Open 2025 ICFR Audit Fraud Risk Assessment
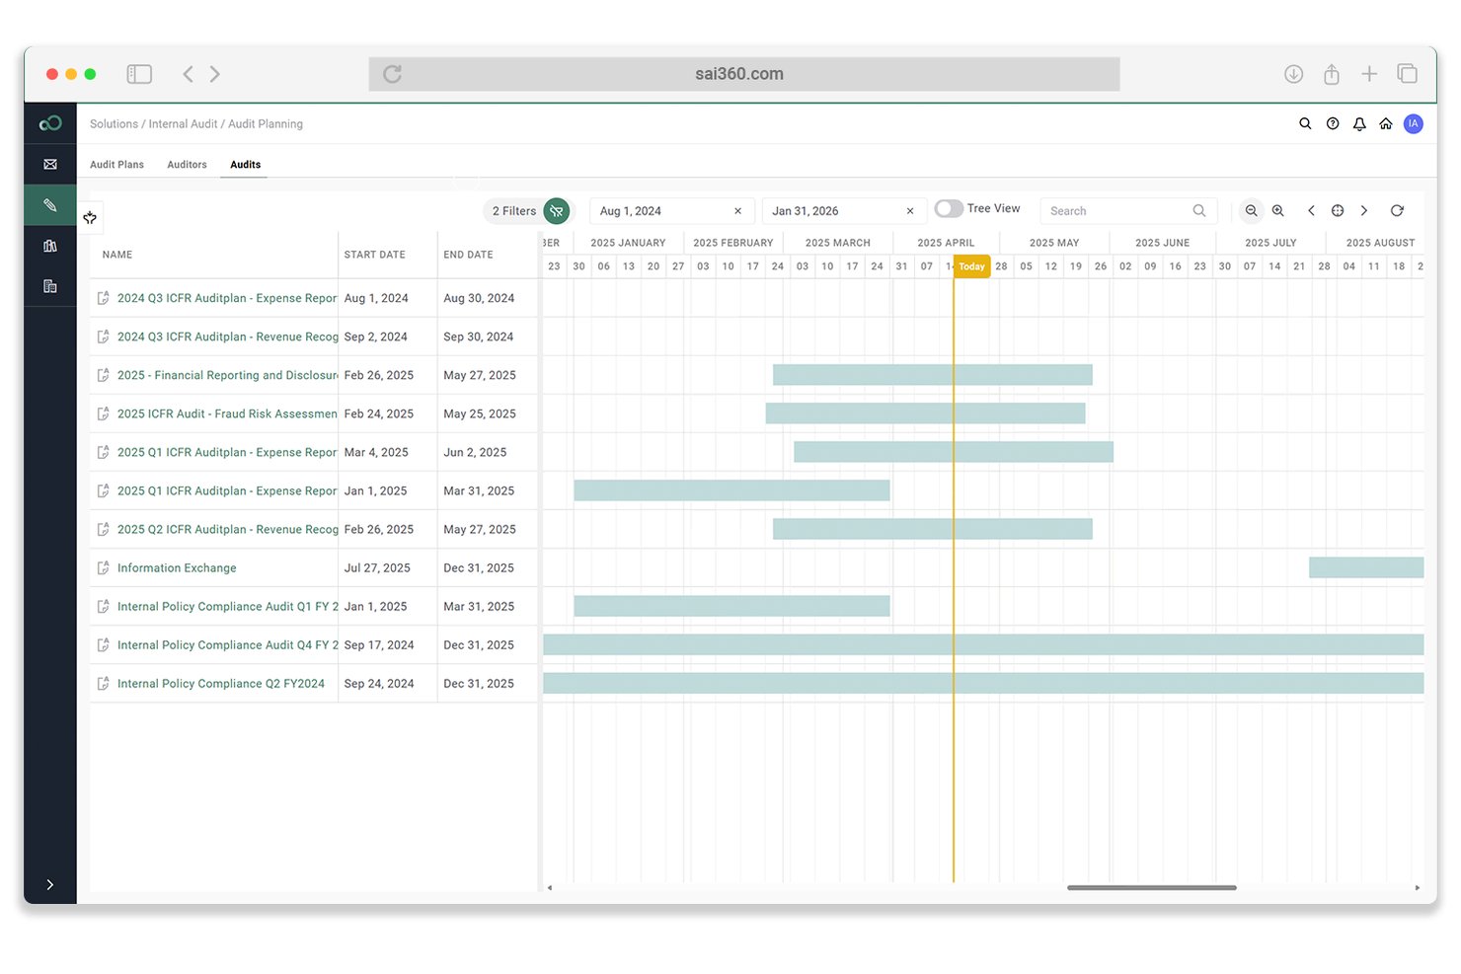Image resolution: width=1461 pixels, height=974 pixels. click(x=227, y=414)
